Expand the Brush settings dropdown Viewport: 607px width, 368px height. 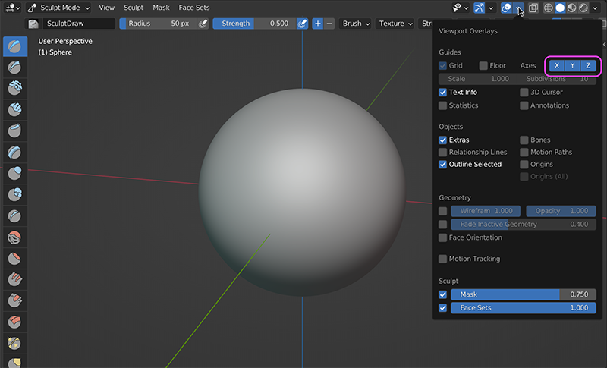click(x=356, y=24)
